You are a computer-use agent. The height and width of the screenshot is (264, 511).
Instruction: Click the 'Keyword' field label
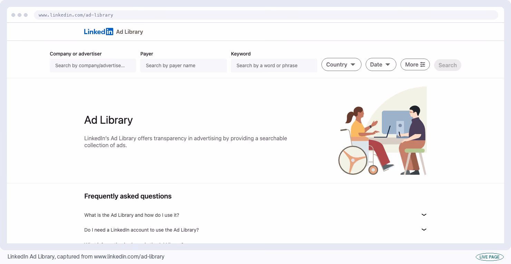point(241,54)
